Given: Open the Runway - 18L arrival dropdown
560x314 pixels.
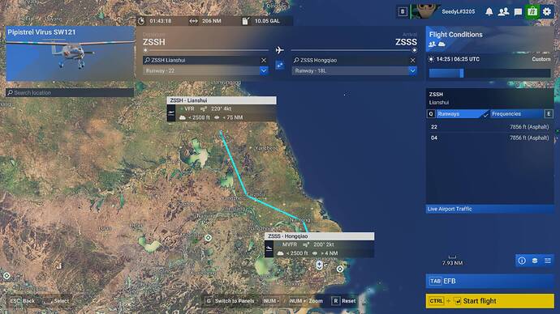Looking at the screenshot, I should (355, 71).
